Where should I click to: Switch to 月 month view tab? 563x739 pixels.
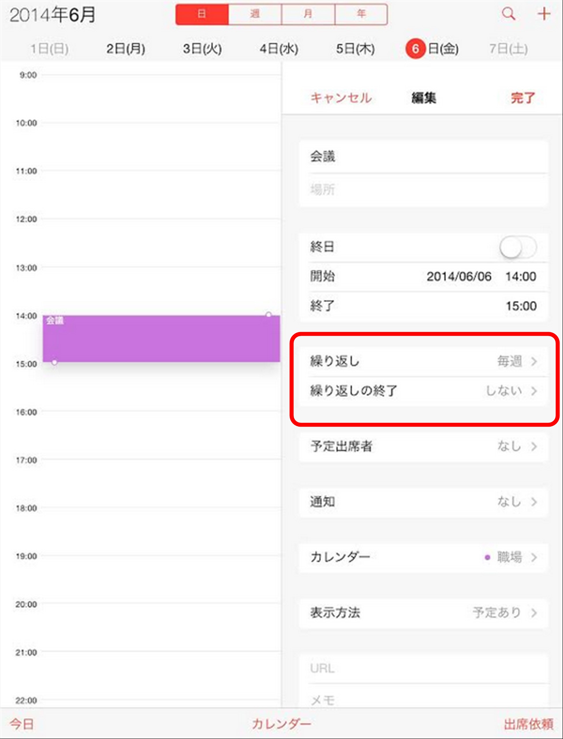click(308, 14)
